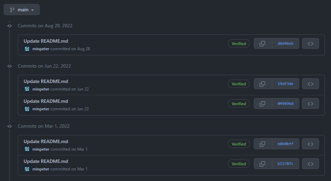The width and height of the screenshot is (331, 181).
Task: Open the main branch dropdown
Action: coord(22,10)
